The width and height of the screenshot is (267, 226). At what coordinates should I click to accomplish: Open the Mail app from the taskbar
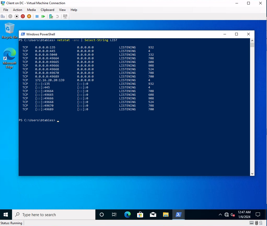[x=153, y=215]
